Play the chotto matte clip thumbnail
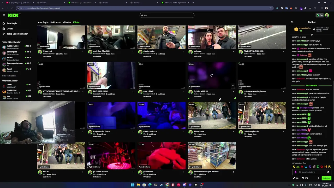The image size is (334, 188). point(162,37)
